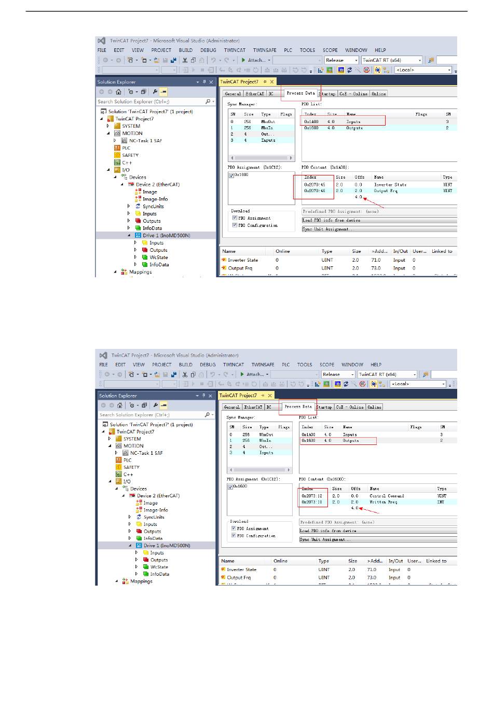Click the Visual Studio logo in the first screenshot's title bar
Viewport: 493px width, 718px height.
point(102,40)
